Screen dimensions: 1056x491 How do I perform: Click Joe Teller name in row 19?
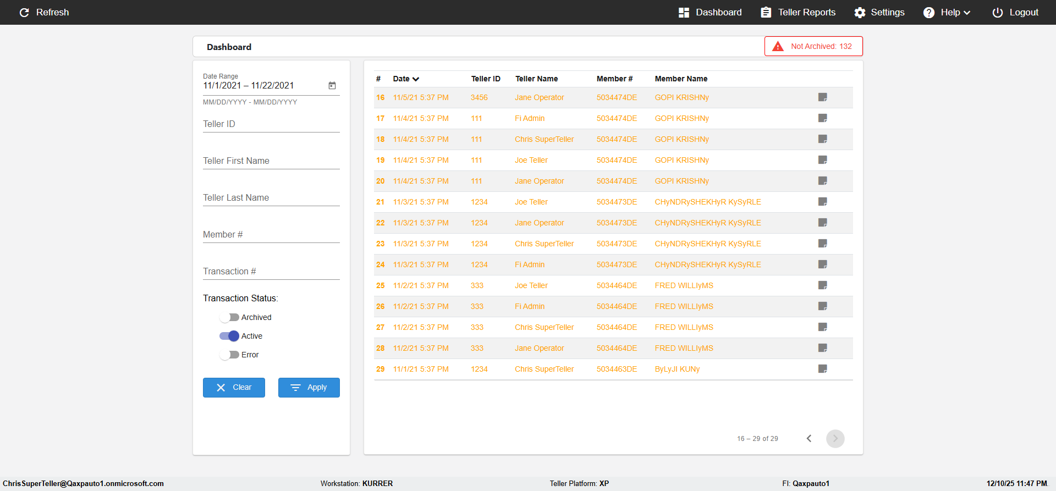[531, 160]
